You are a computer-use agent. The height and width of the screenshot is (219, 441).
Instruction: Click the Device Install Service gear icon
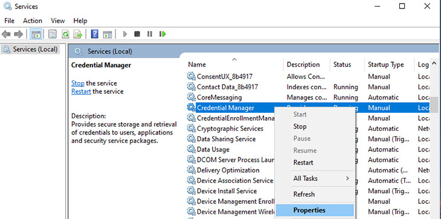pos(191,191)
